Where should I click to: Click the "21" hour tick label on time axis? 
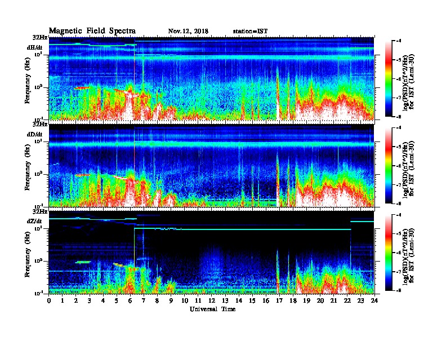(333, 300)
